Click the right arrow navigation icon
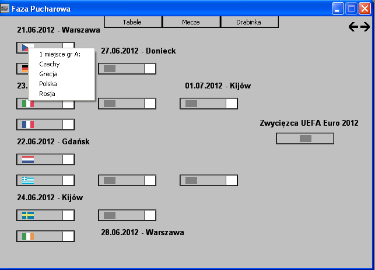 pyautogui.click(x=365, y=27)
